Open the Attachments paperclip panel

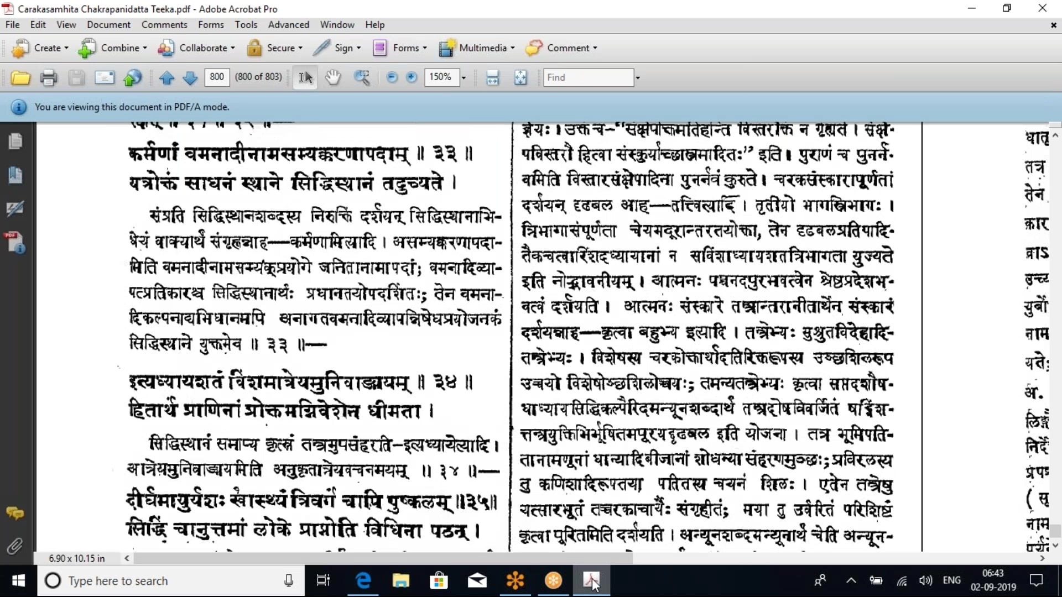point(15,546)
